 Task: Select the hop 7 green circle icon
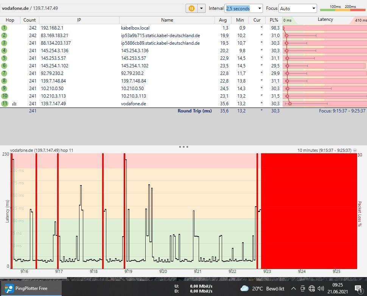(4, 73)
